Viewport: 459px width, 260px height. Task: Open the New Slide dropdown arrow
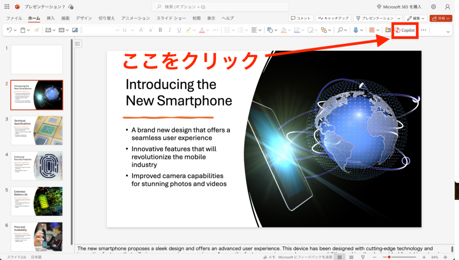(53, 30)
